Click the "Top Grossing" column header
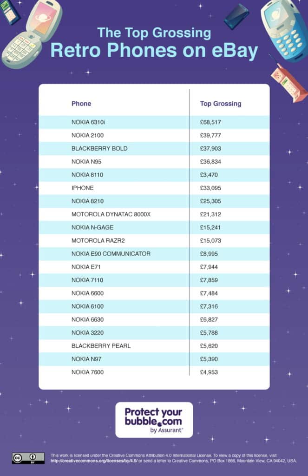The width and height of the screenshot is (308, 476). click(x=221, y=104)
